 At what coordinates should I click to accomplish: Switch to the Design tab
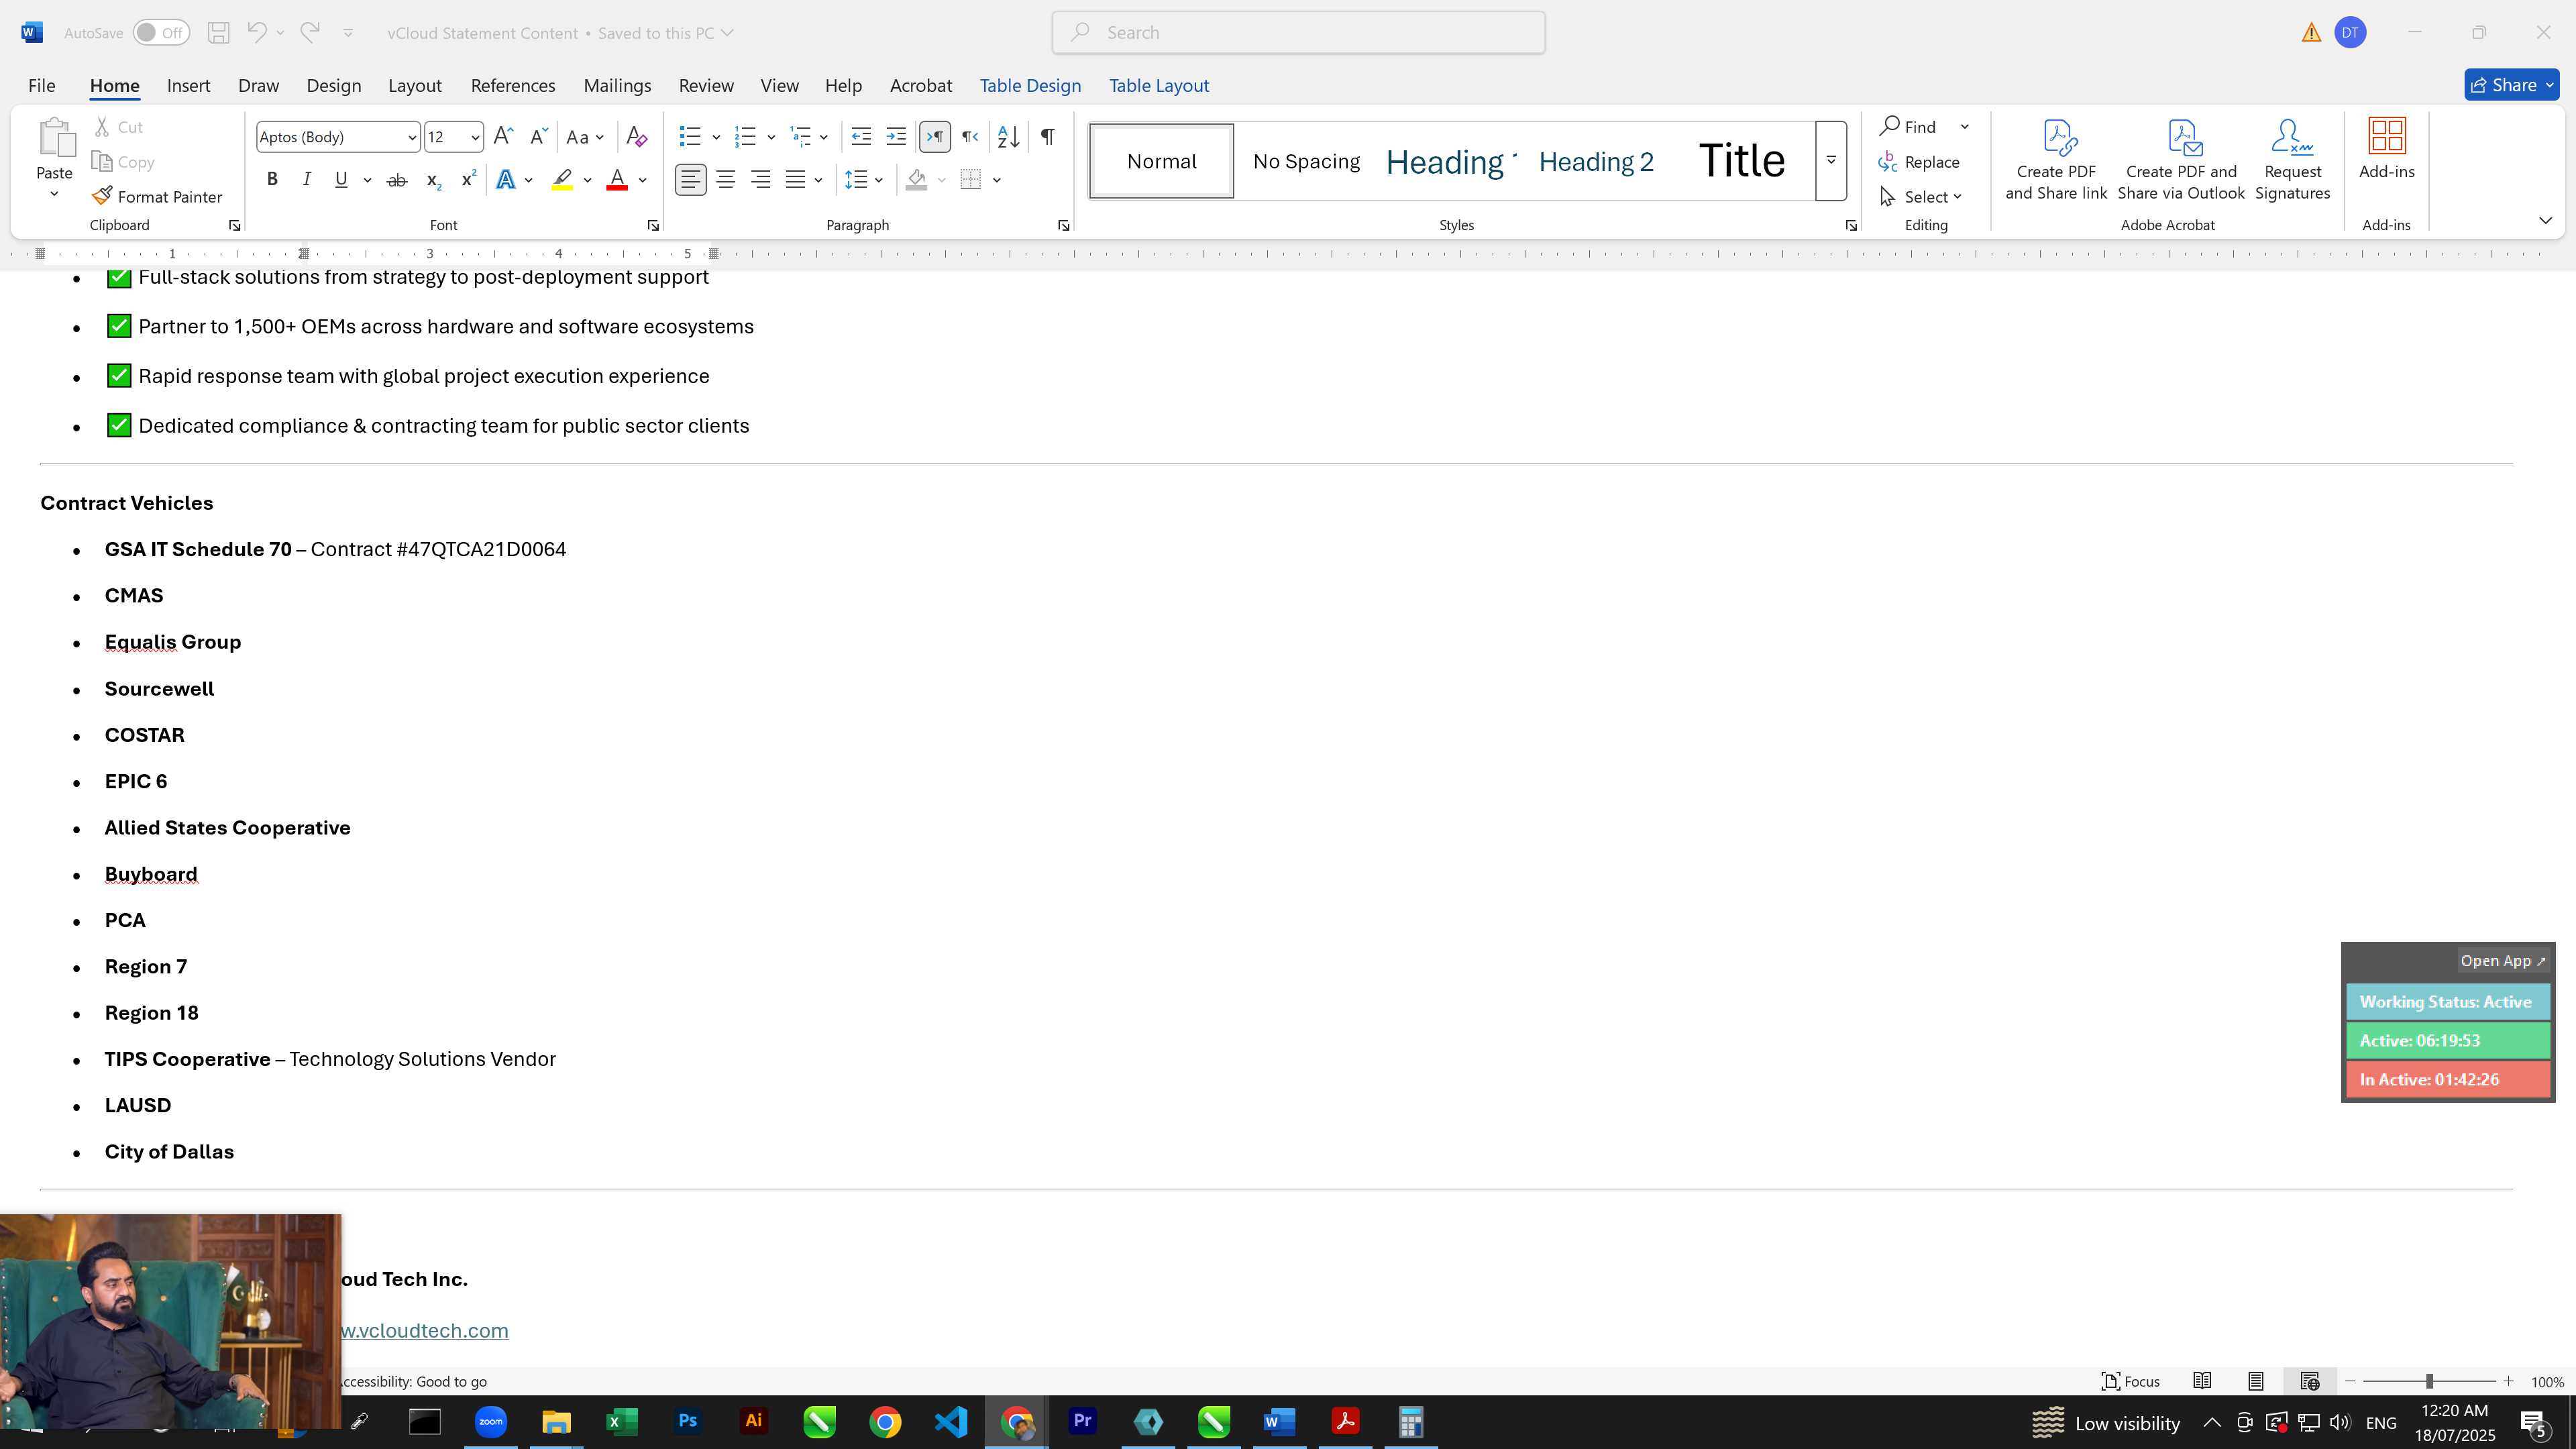[334, 86]
